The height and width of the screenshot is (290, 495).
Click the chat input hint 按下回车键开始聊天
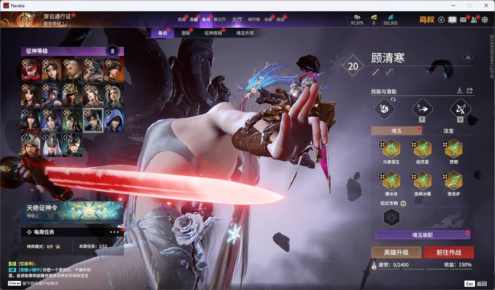[x=40, y=283]
